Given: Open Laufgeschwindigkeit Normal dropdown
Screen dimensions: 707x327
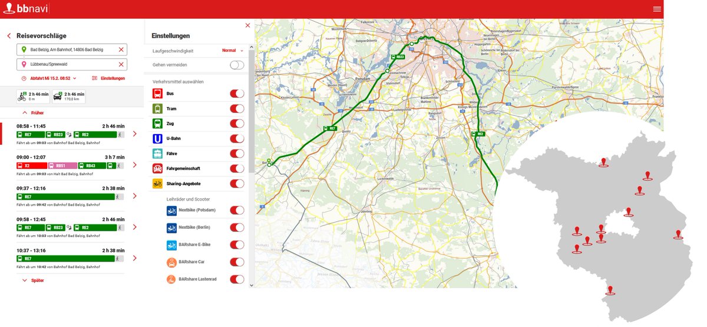Looking at the screenshot, I should [x=233, y=51].
